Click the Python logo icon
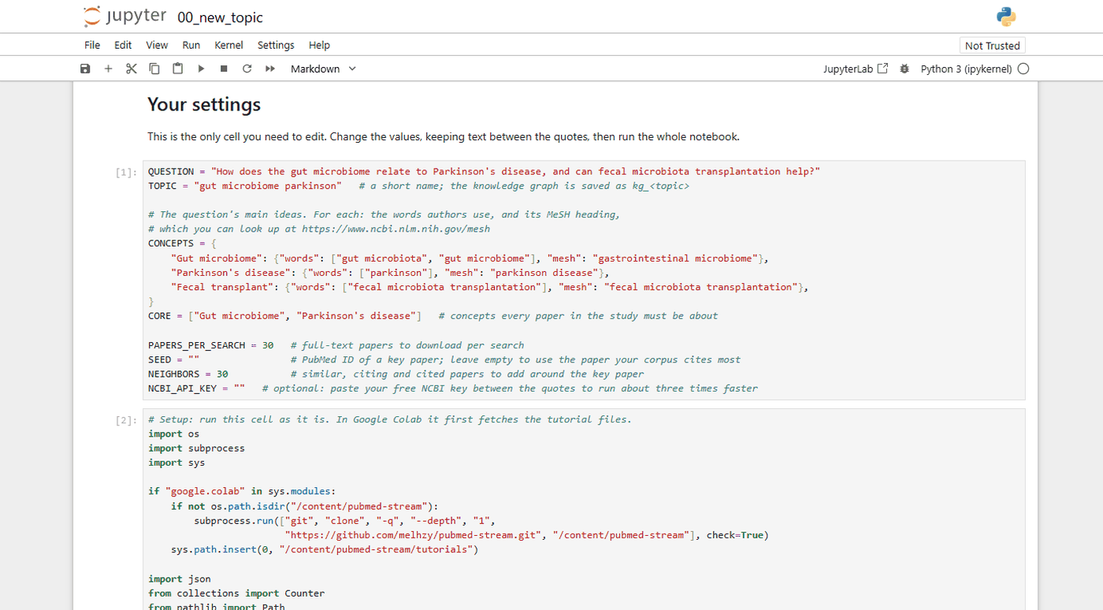The image size is (1103, 610). coord(1006,17)
